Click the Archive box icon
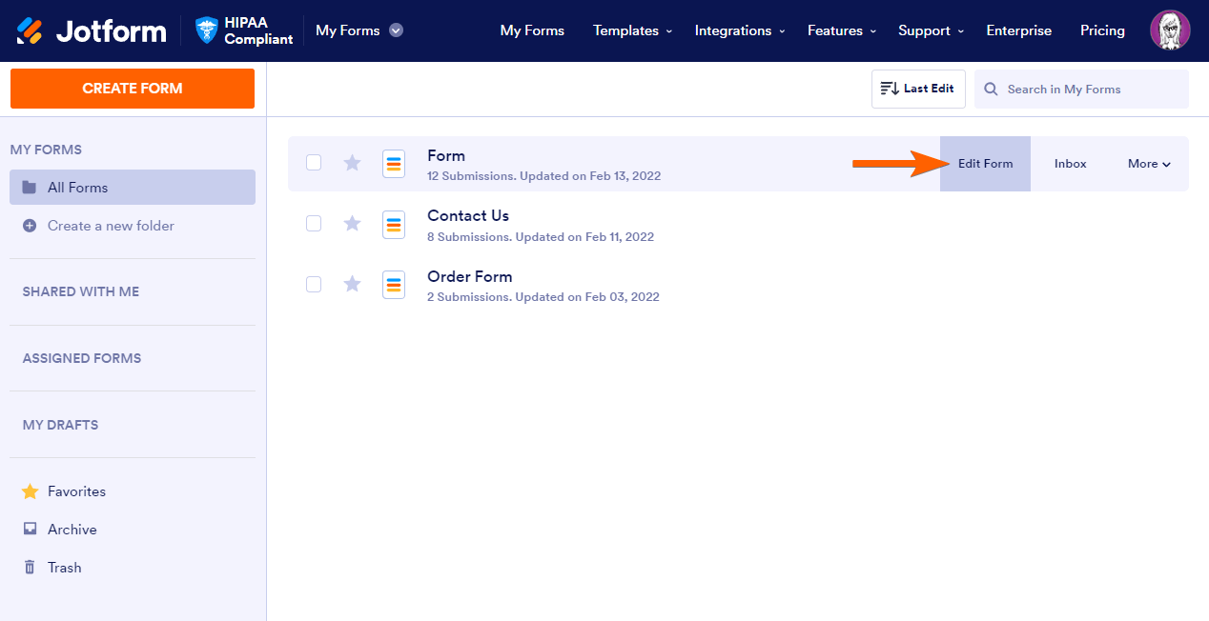This screenshot has height=621, width=1209. [x=30, y=530]
